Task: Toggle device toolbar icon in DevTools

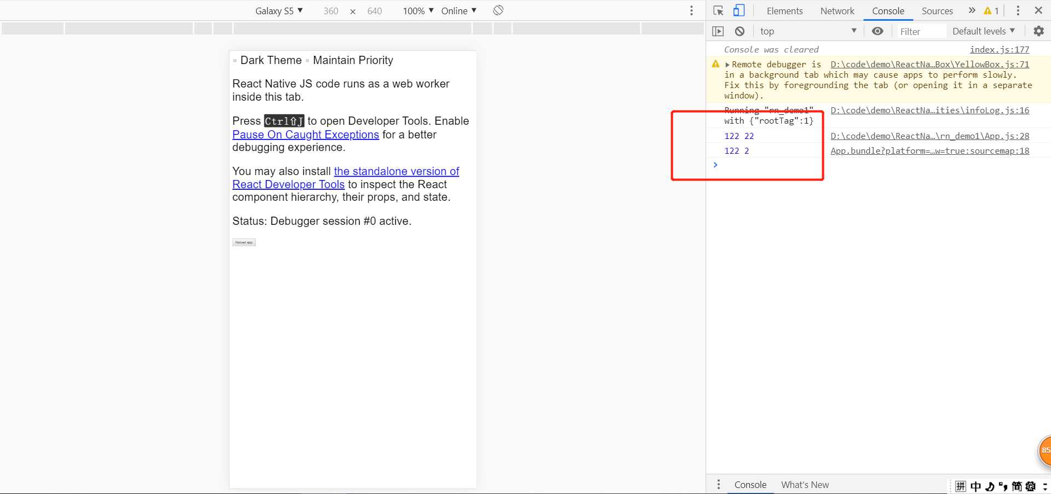Action: (x=739, y=10)
